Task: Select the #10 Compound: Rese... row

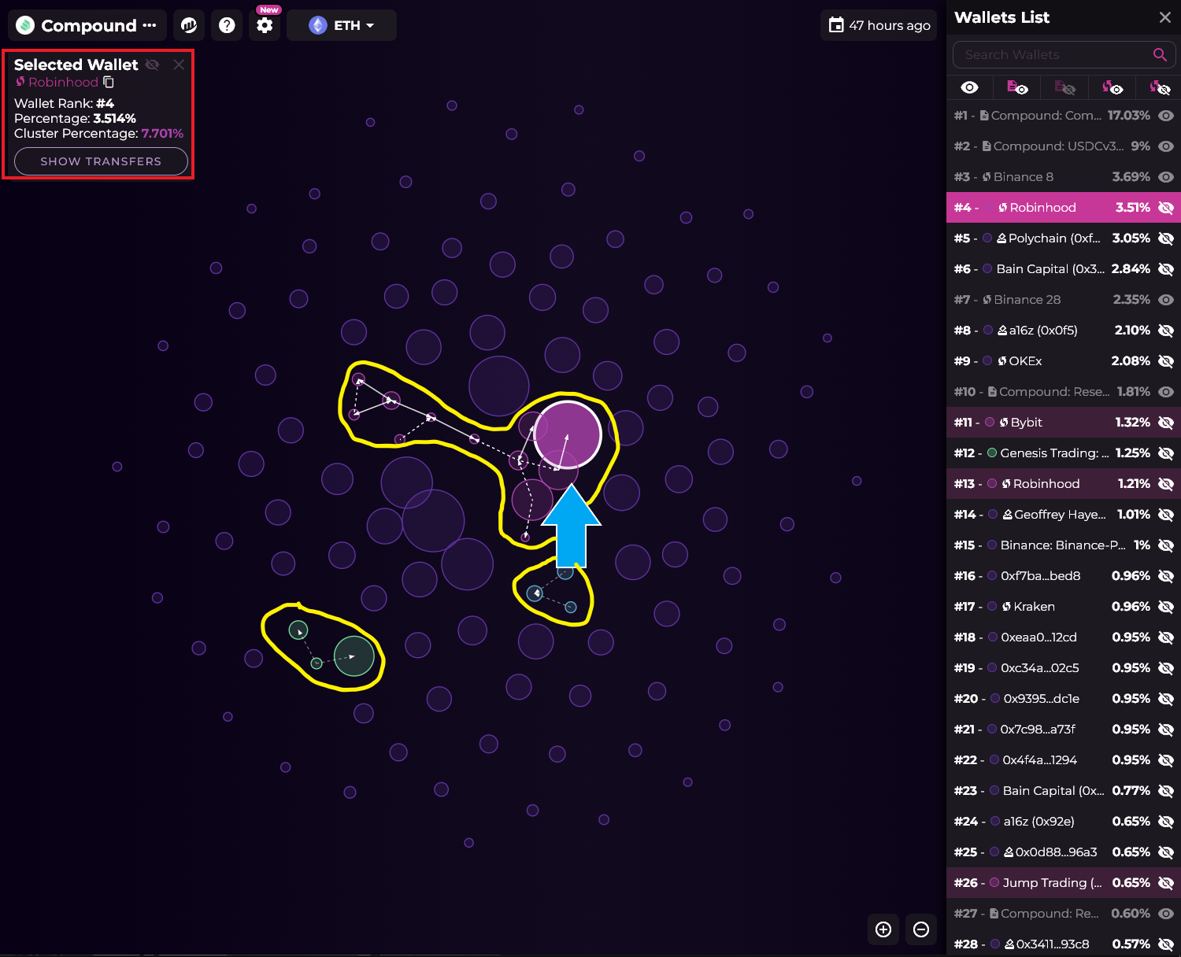Action: (1064, 392)
